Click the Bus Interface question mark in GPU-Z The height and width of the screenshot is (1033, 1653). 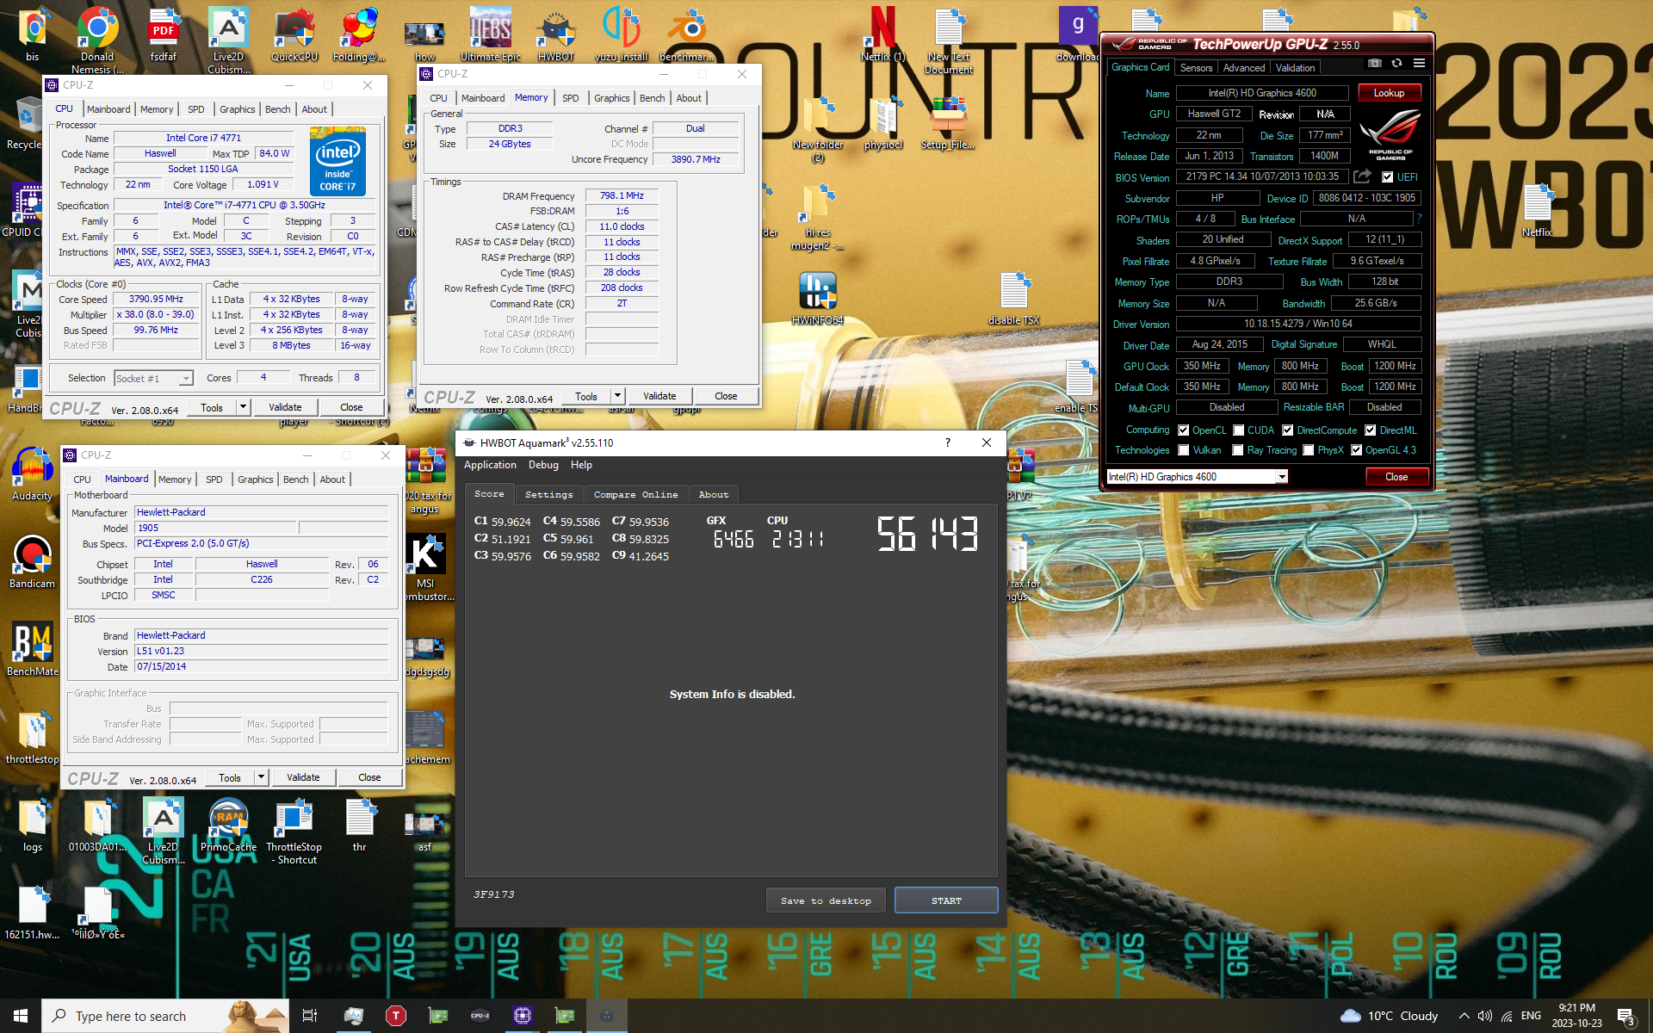coord(1419,219)
